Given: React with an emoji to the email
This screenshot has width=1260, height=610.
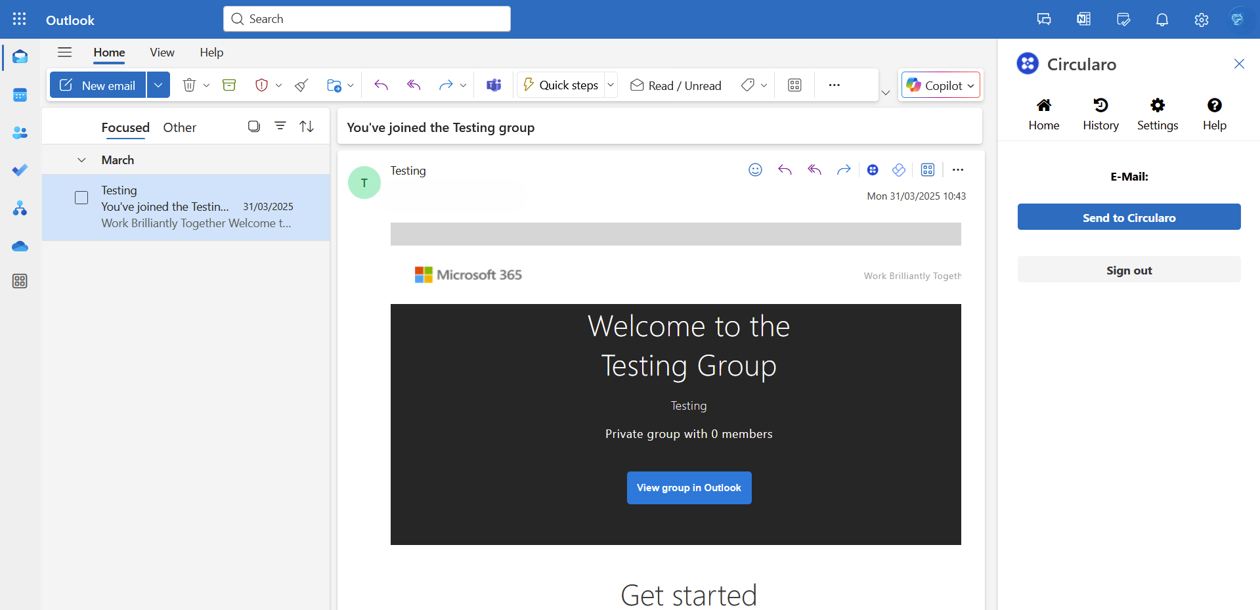Looking at the screenshot, I should click(x=755, y=169).
